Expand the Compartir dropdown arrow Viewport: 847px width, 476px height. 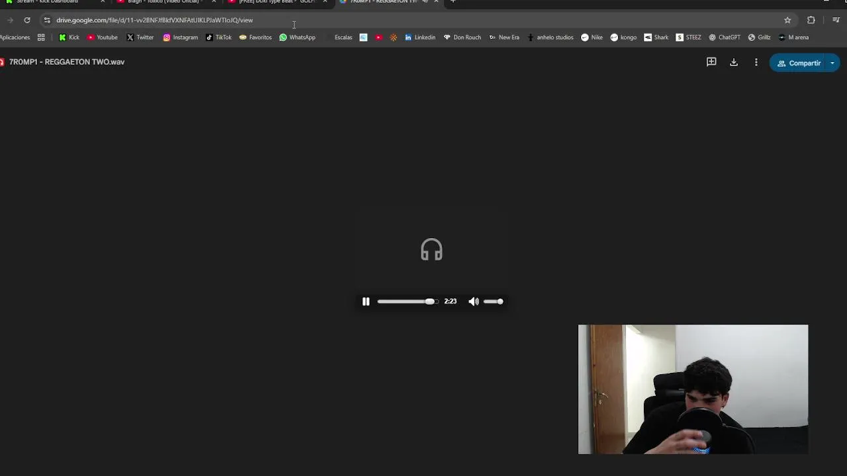pyautogui.click(x=832, y=63)
